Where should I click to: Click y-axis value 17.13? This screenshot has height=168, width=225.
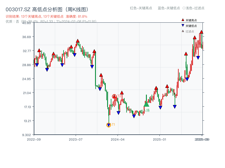pyautogui.click(x=27, y=107)
